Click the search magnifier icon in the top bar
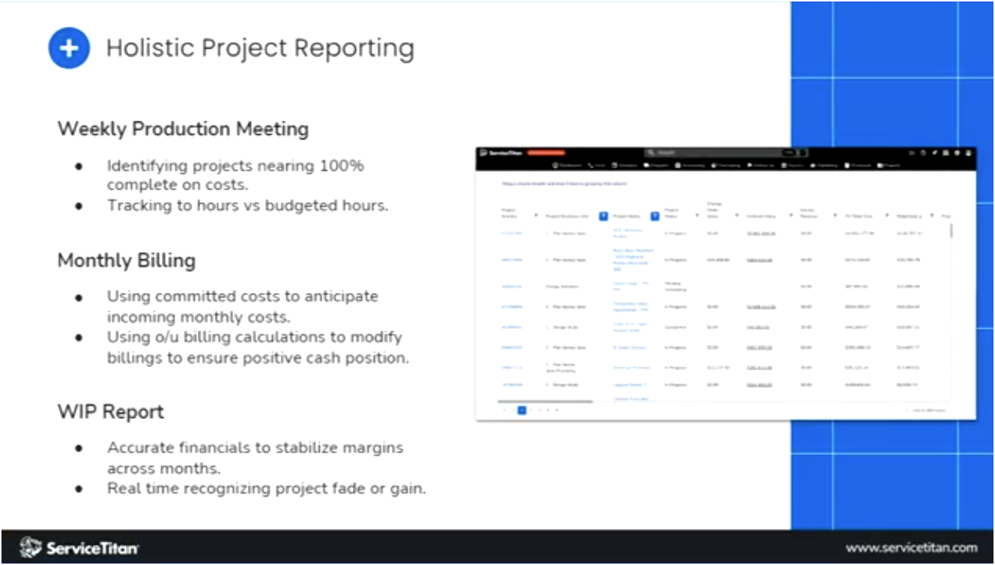 click(650, 152)
